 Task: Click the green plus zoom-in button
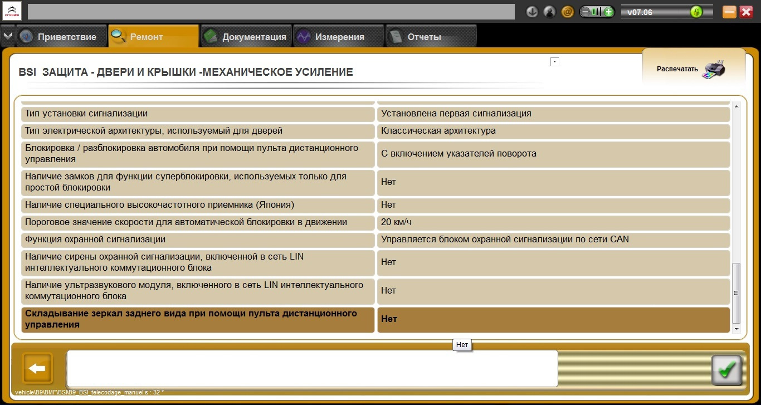tap(608, 12)
